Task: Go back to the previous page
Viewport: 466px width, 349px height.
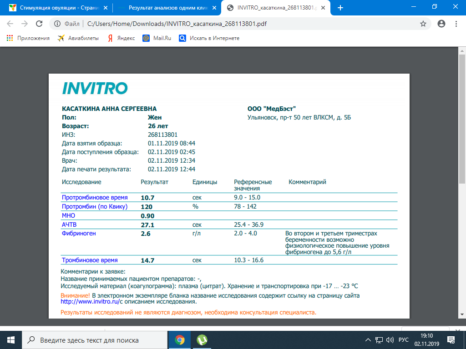Action: pyautogui.click(x=10, y=24)
